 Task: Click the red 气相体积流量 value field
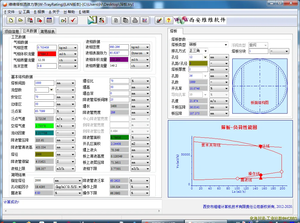[x=47, y=54]
